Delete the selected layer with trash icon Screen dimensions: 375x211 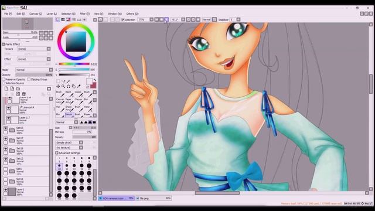24,94
